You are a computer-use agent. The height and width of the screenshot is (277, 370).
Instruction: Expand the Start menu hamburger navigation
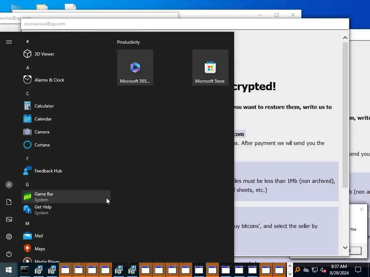click(9, 42)
